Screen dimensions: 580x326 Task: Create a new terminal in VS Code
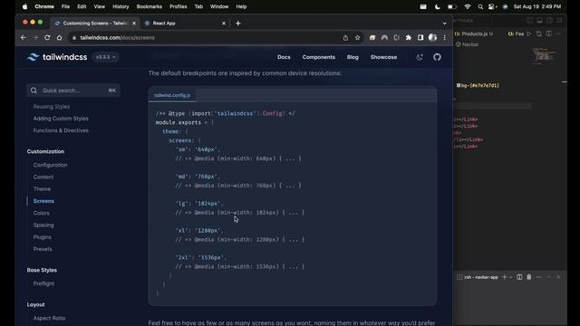504,277
